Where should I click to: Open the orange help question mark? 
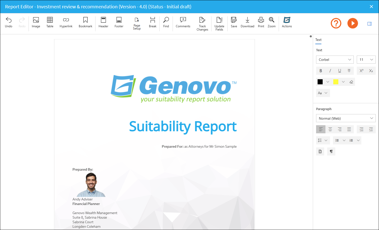point(336,23)
